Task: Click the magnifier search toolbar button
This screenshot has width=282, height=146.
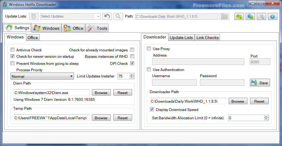Action: tap(118, 17)
